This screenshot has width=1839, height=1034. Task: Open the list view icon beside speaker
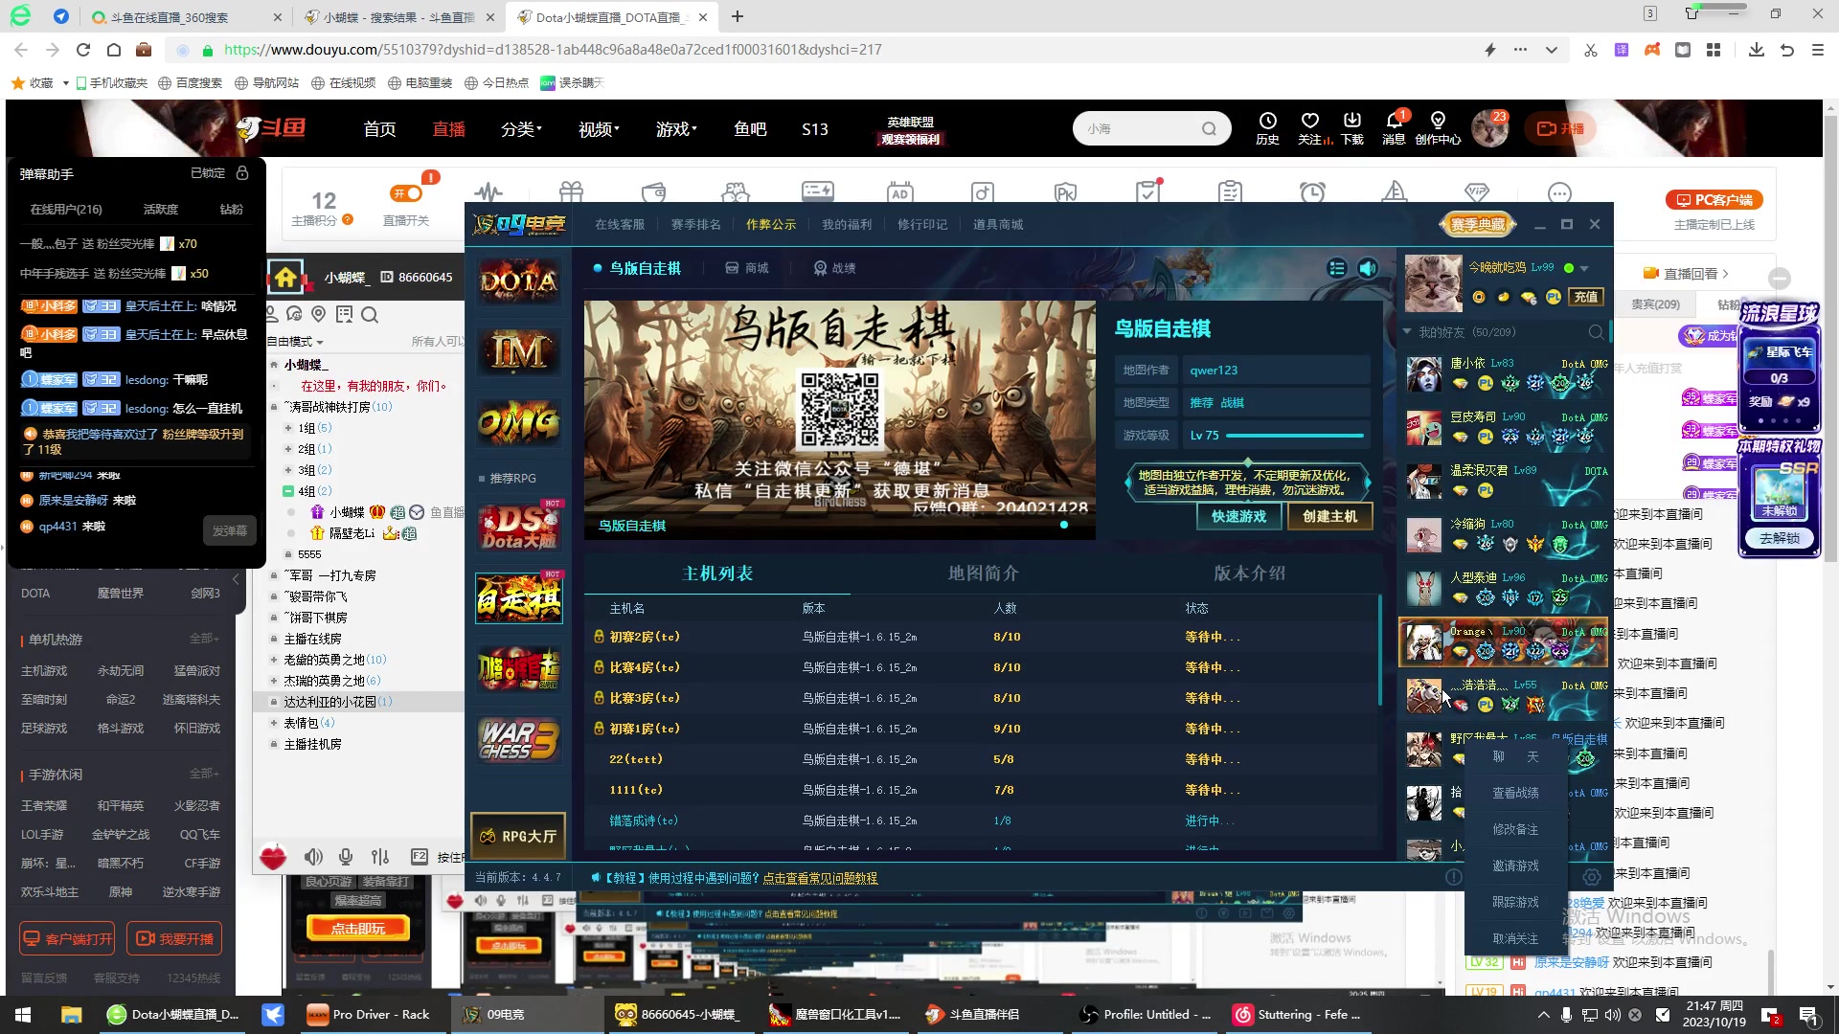click(1337, 268)
